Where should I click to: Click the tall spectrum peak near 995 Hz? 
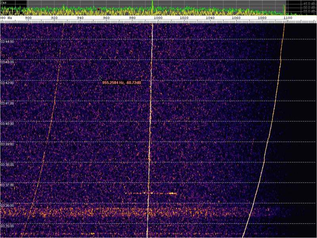[153, 3]
